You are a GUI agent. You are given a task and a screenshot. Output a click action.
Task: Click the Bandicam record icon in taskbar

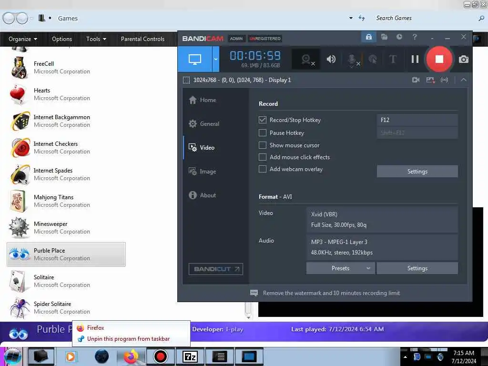point(160,356)
